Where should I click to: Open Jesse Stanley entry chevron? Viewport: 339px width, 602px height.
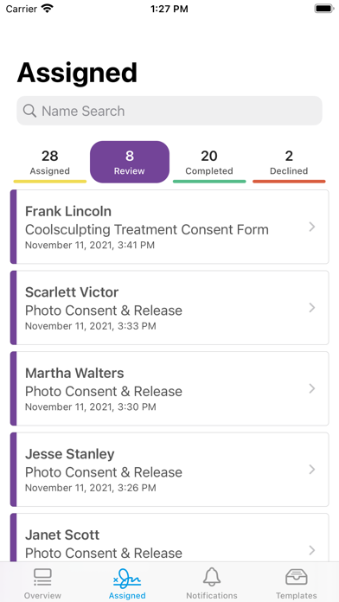click(x=312, y=469)
